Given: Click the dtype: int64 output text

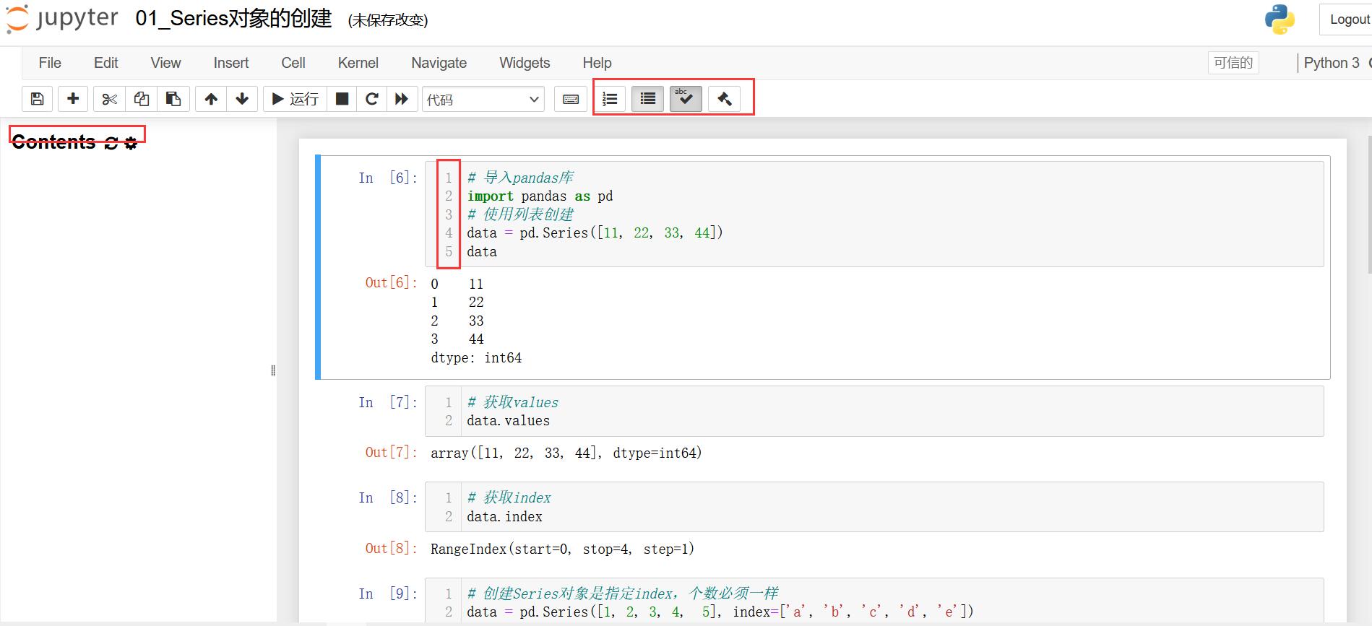Looking at the screenshot, I should click(x=476, y=357).
